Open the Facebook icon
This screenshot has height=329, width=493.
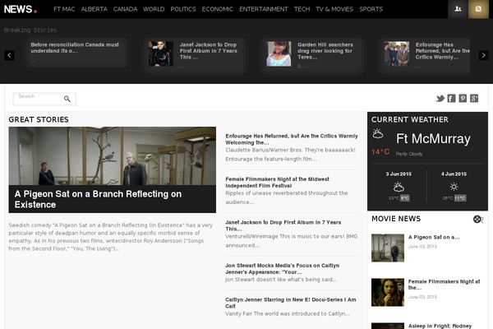(x=451, y=99)
